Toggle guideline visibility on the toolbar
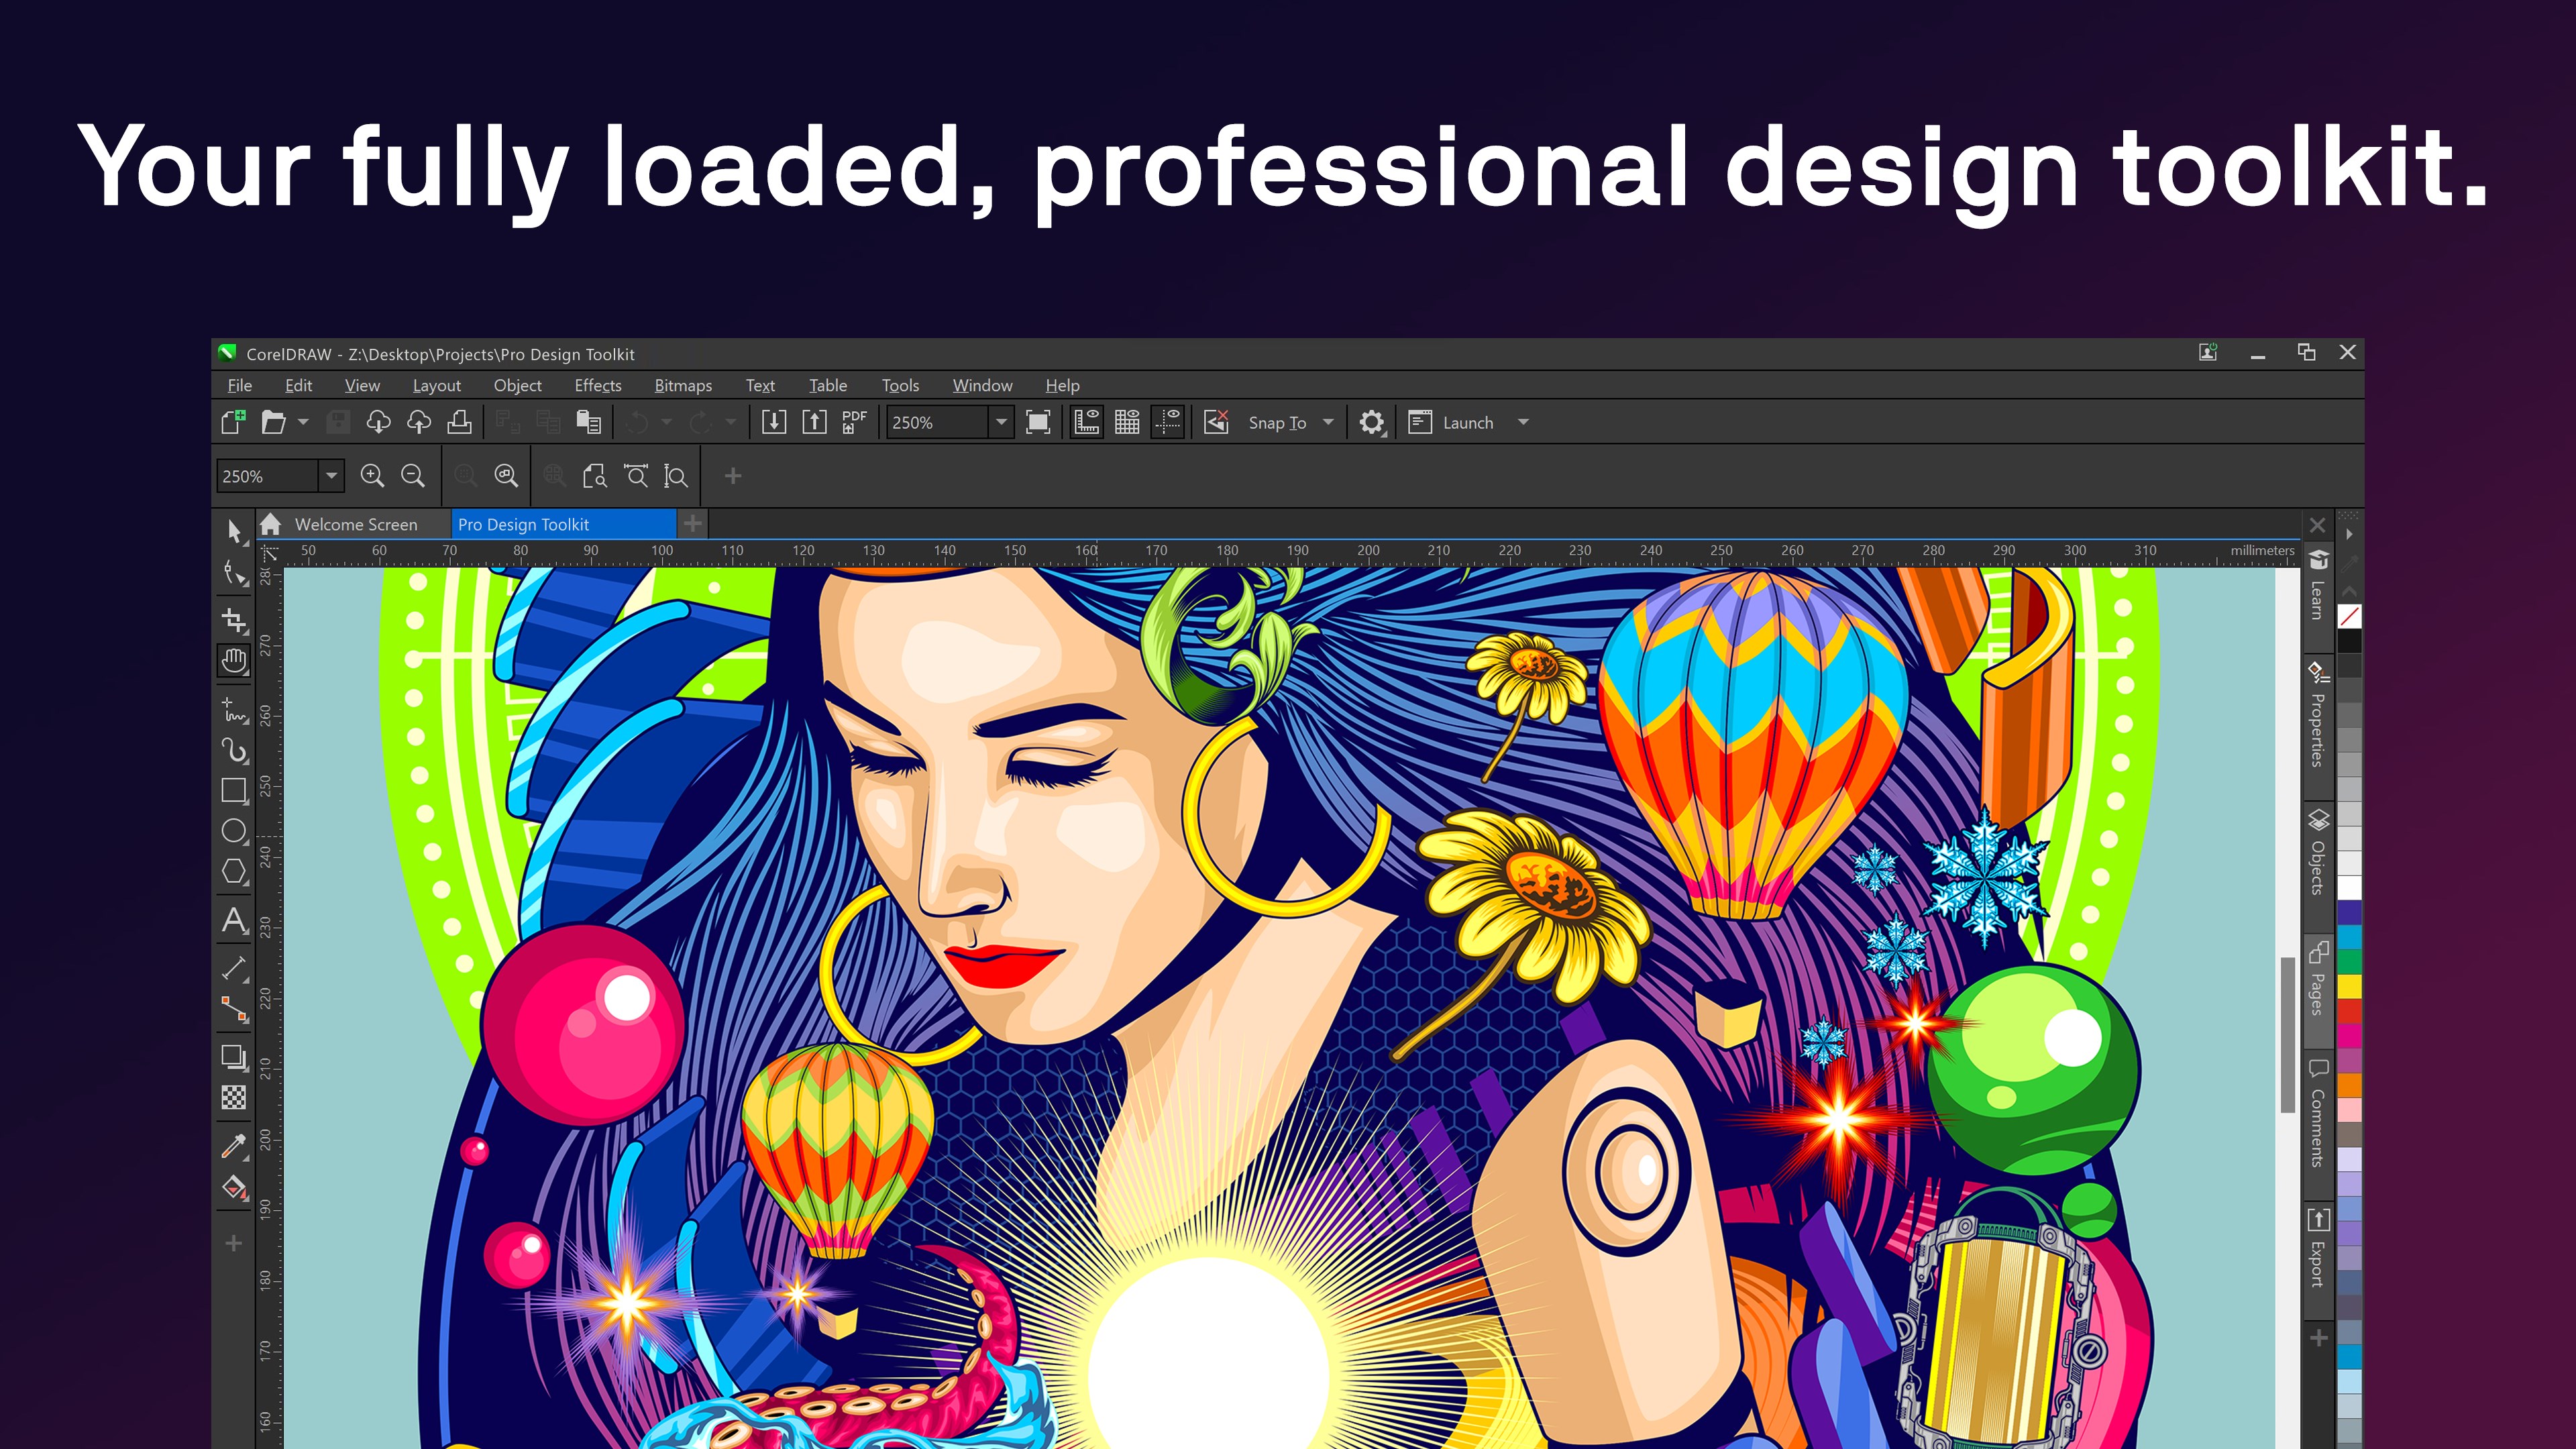The height and width of the screenshot is (1449, 2576). (x=1168, y=422)
